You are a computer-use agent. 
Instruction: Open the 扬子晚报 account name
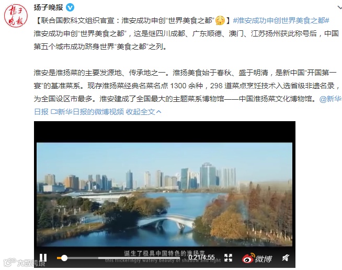[x=49, y=7]
